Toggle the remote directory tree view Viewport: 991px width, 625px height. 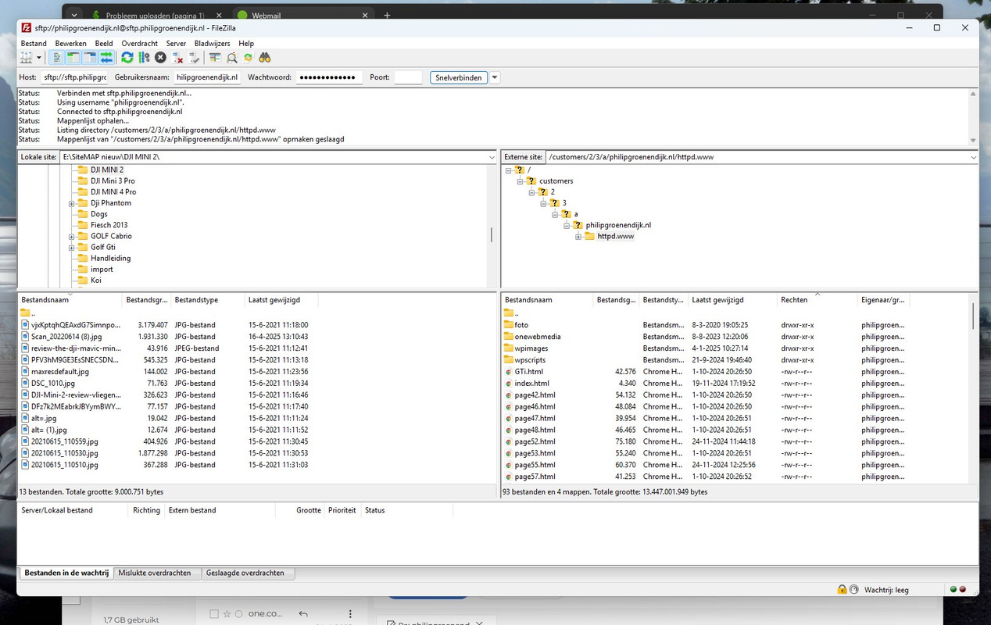(90, 58)
